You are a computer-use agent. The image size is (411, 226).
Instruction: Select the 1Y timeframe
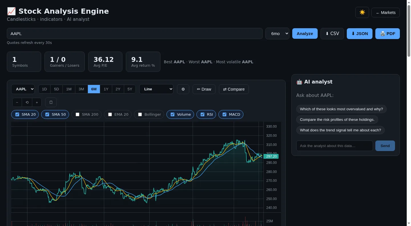click(106, 89)
